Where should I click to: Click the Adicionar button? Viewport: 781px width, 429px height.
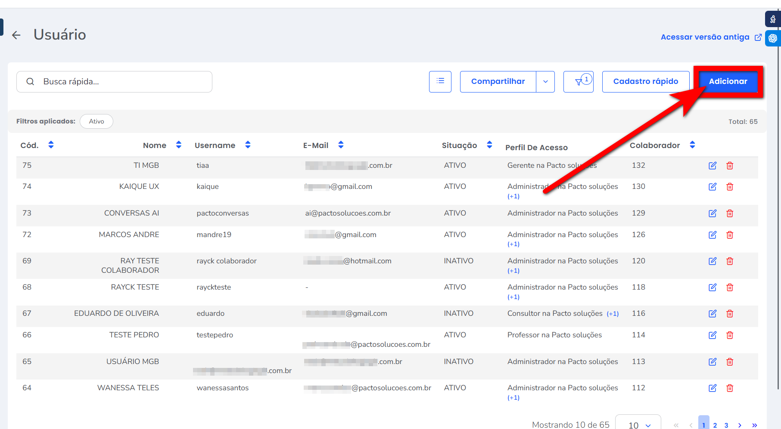click(728, 81)
